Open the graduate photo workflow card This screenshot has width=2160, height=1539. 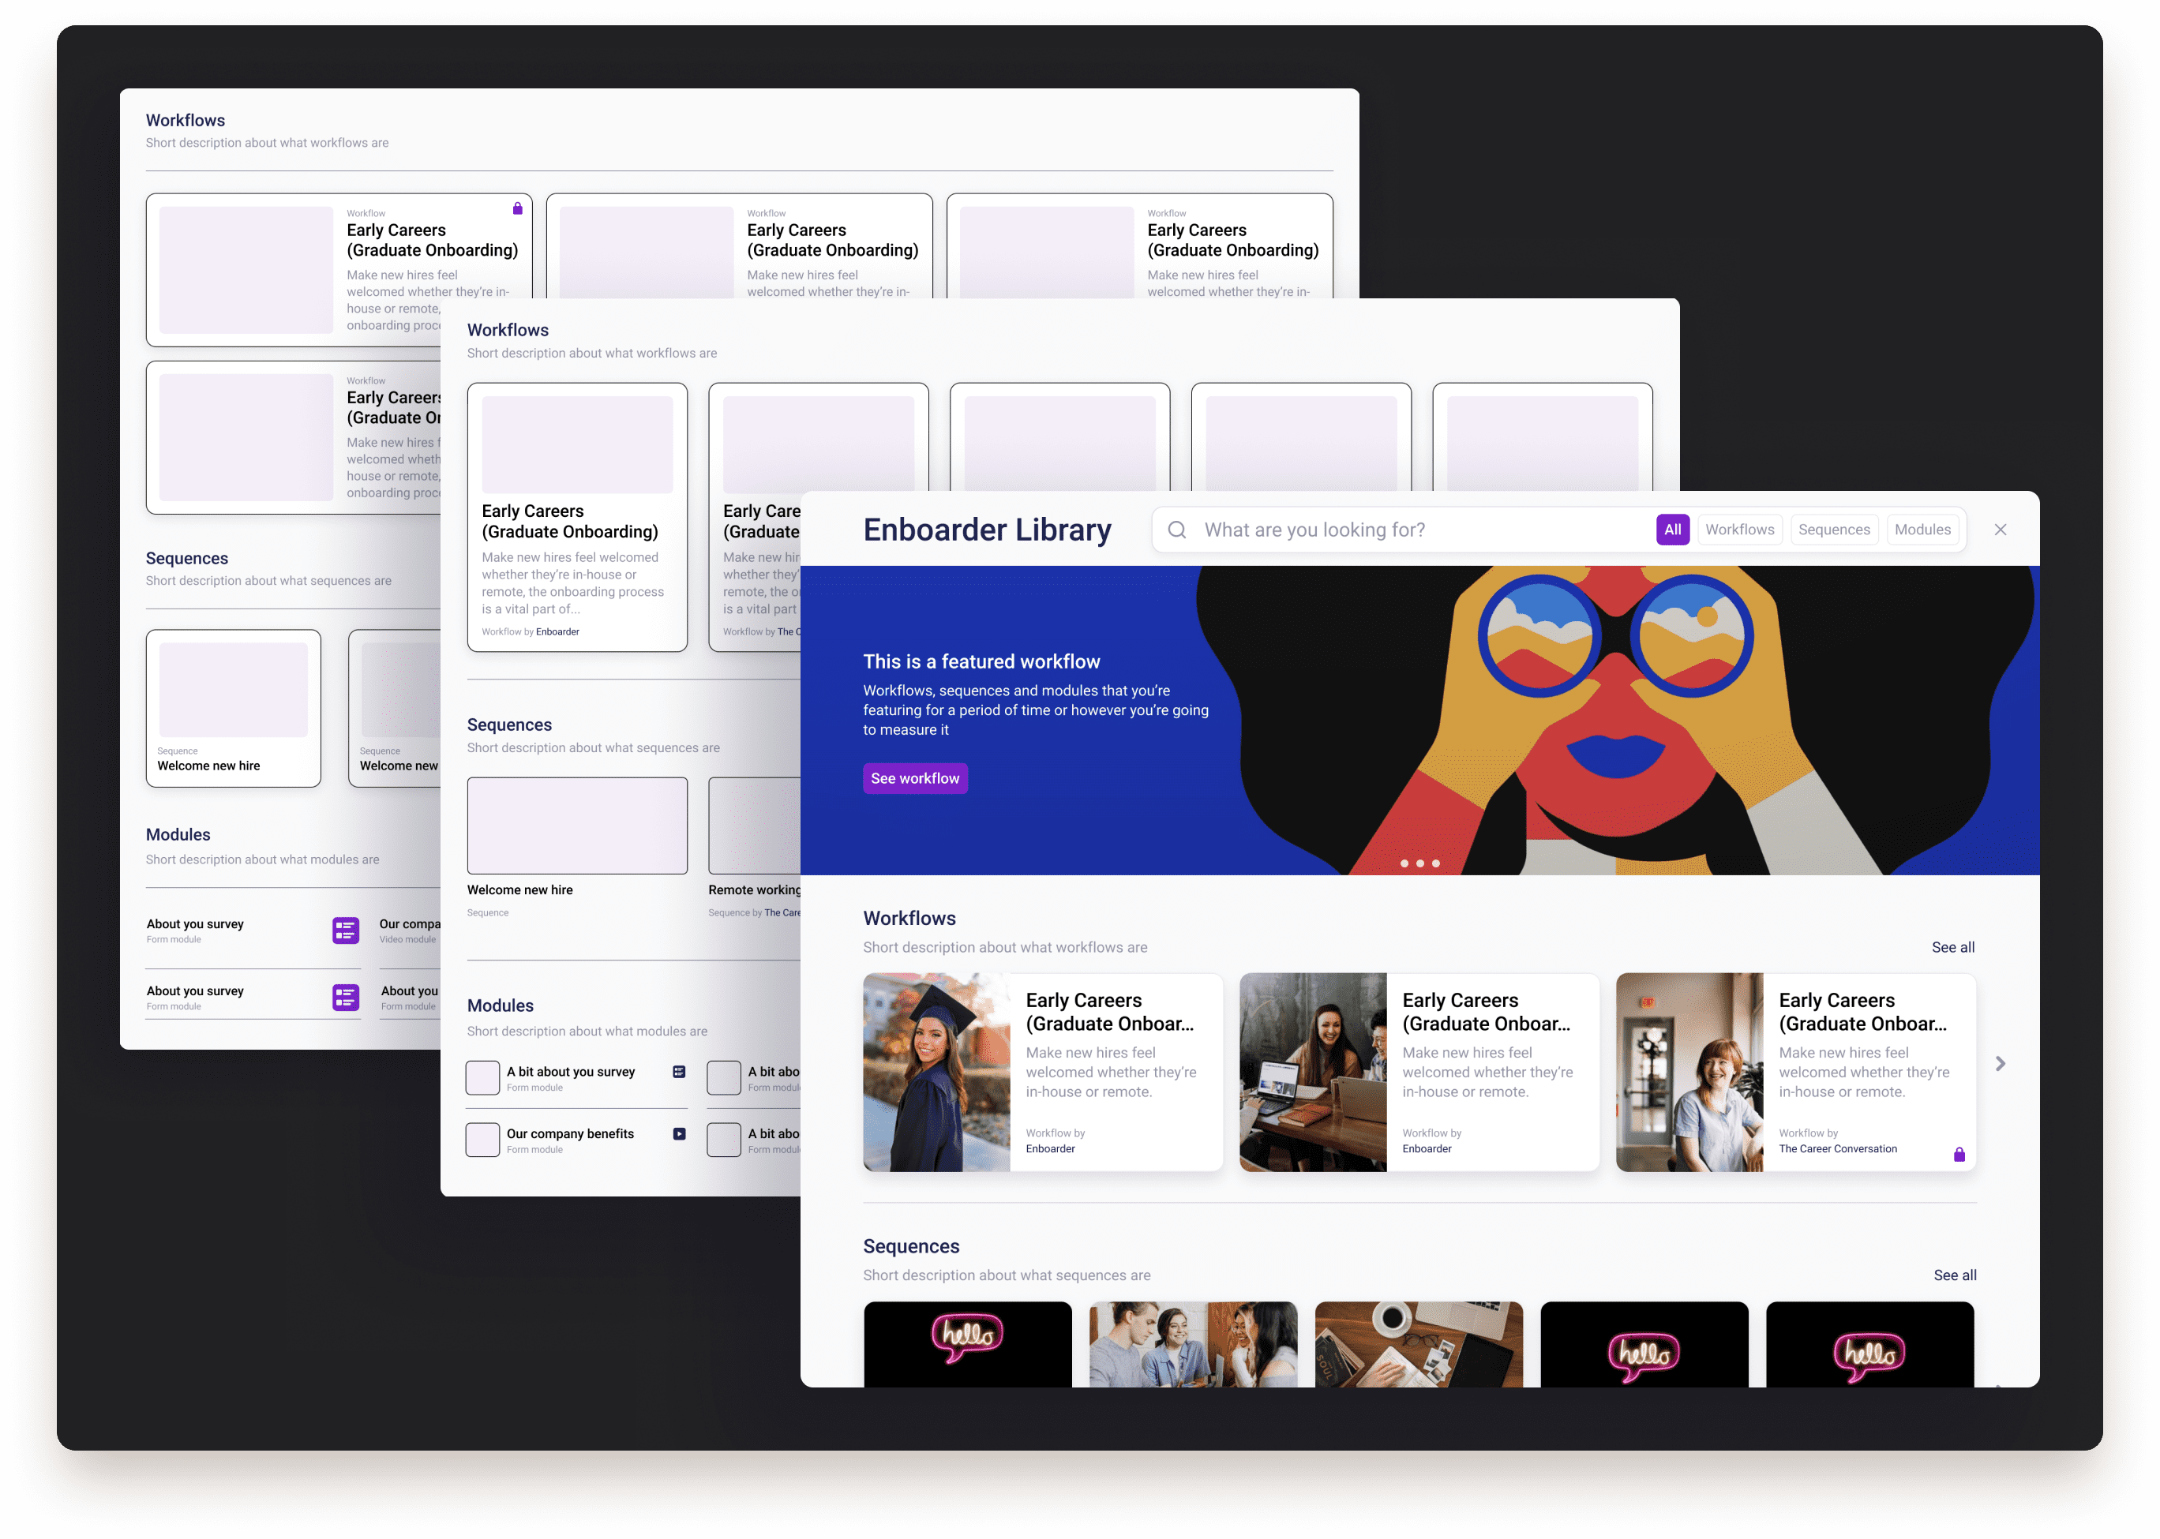coord(1041,1072)
